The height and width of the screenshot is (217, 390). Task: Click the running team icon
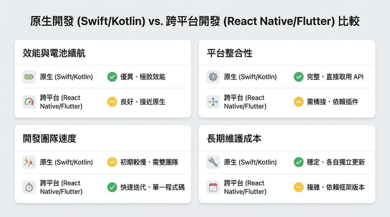(x=29, y=162)
